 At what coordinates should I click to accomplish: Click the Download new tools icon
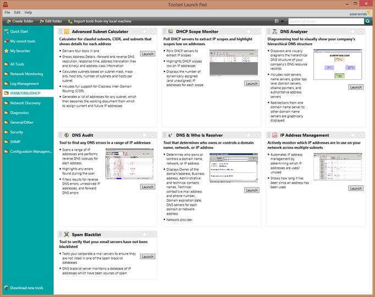[x=7, y=288]
